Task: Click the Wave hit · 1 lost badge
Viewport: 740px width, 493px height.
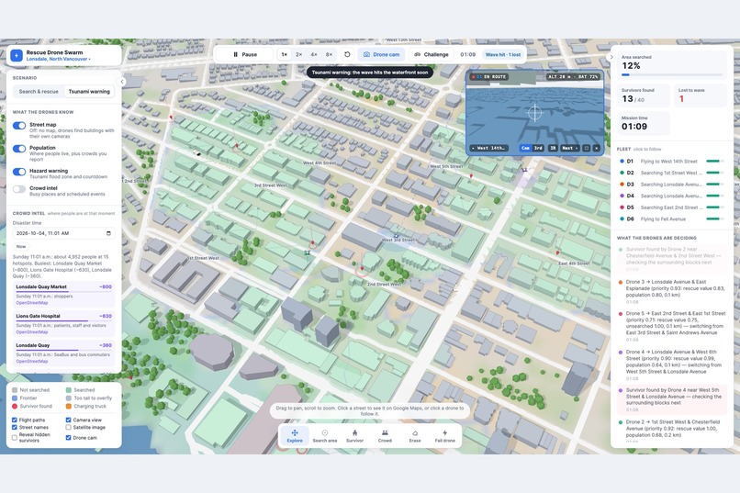Action: pyautogui.click(x=502, y=55)
